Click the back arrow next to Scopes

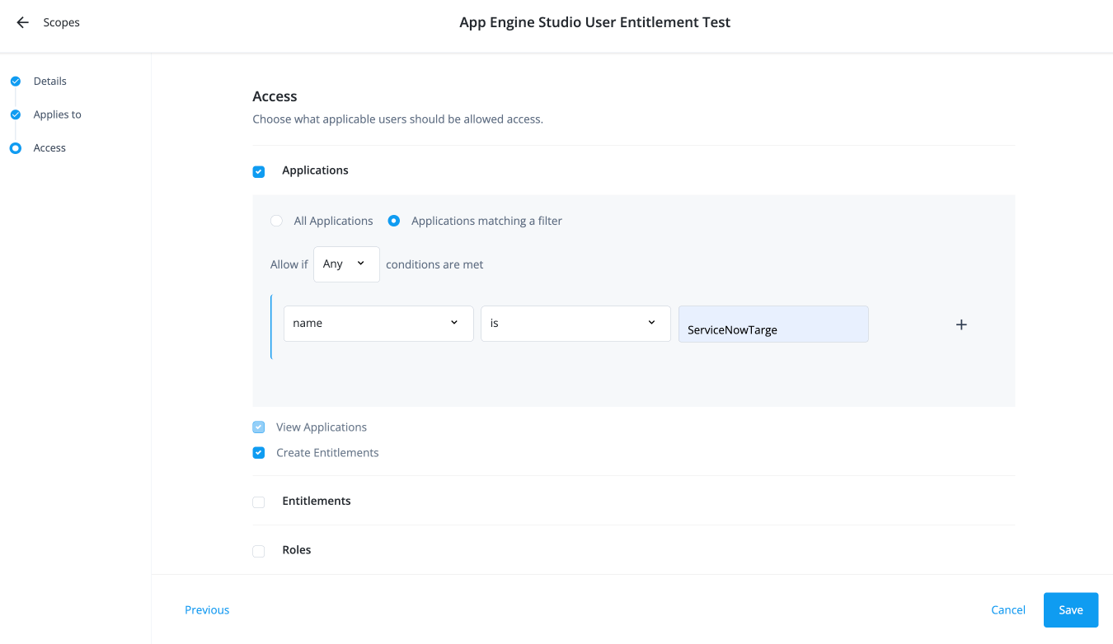[22, 22]
